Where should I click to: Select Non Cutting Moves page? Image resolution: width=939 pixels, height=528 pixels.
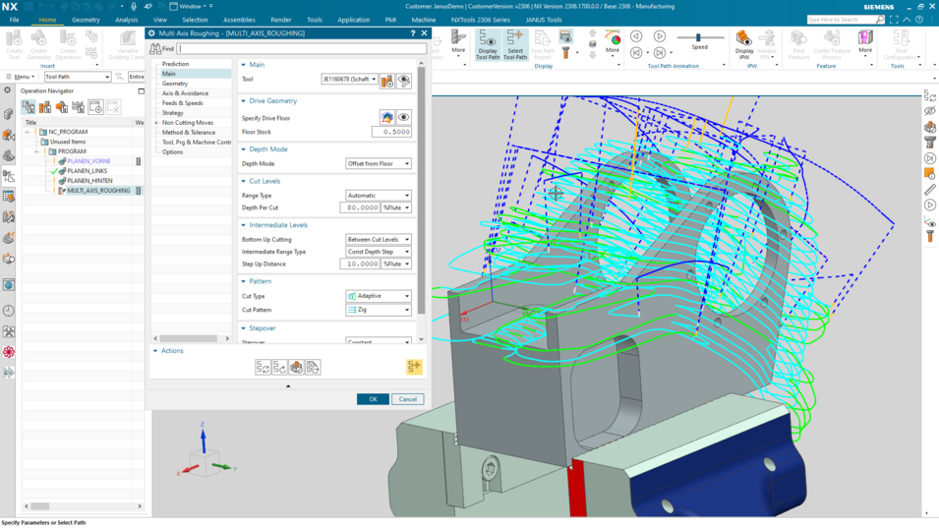click(188, 123)
